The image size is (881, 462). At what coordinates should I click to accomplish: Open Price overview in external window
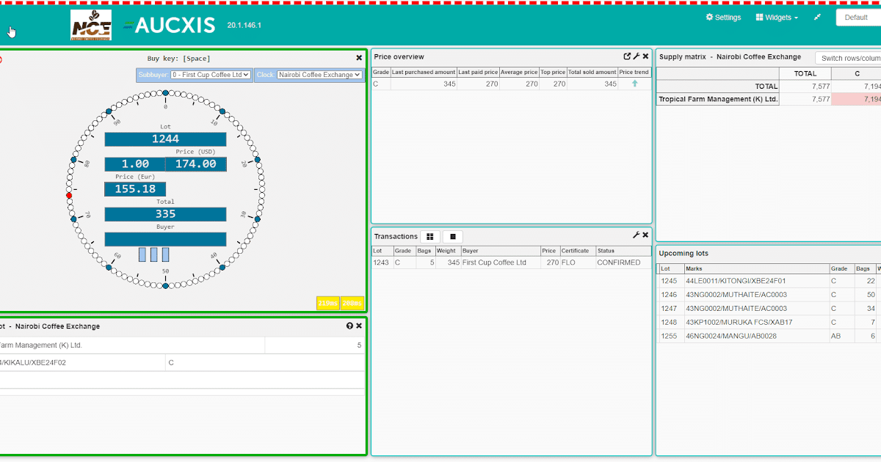[x=627, y=56]
